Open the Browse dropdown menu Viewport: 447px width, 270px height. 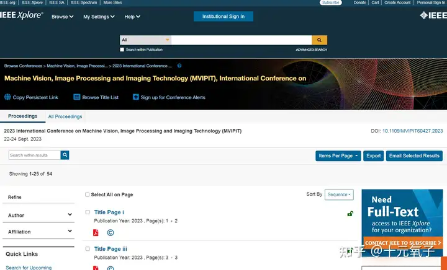tap(63, 17)
